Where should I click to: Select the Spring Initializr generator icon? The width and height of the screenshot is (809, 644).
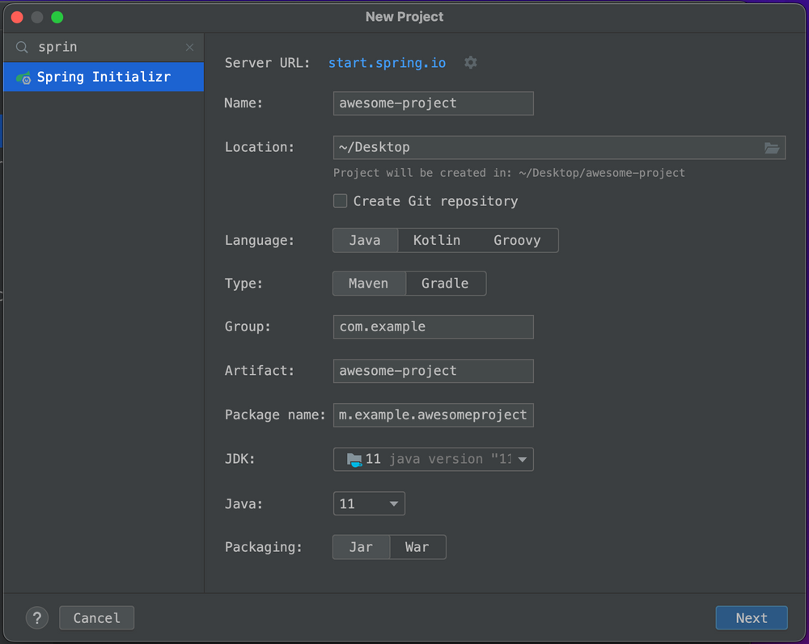click(x=23, y=77)
